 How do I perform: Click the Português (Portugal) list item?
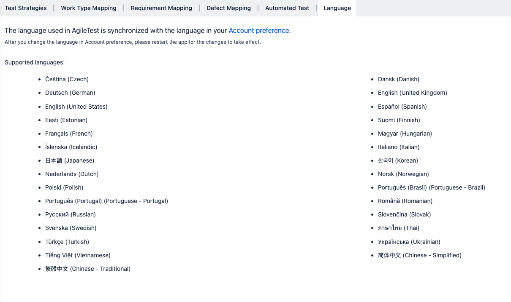click(x=106, y=201)
